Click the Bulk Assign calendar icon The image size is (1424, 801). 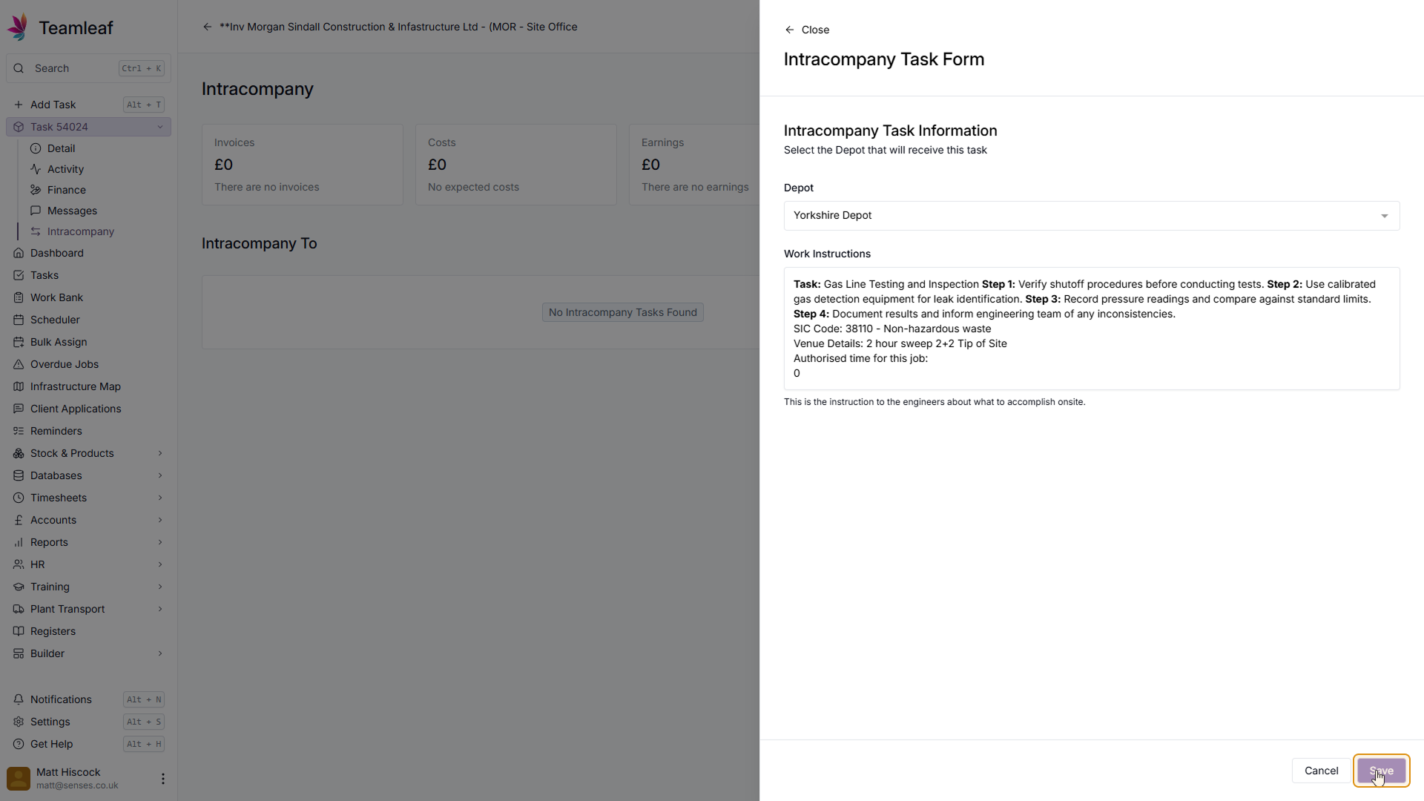[19, 342]
